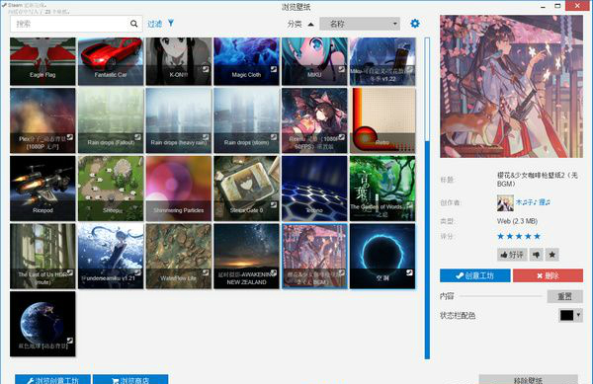Open the 状态栏配色 color dropdown
Viewport: 593px width, 384px height.
pos(570,315)
